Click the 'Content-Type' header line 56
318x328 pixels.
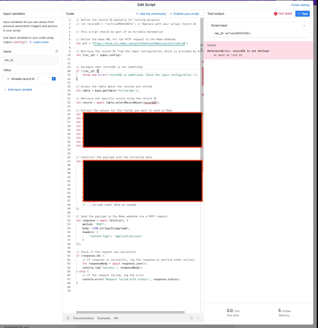pyautogui.click(x=115, y=236)
